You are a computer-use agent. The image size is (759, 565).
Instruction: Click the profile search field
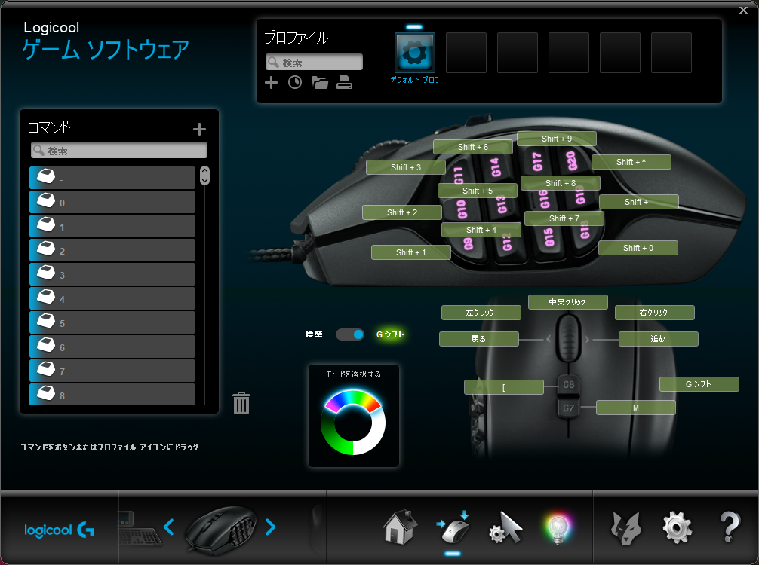tap(314, 62)
